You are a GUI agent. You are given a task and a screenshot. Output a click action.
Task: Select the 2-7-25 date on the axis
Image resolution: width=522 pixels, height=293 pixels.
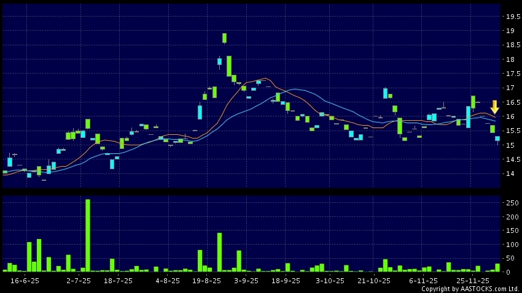[79, 280]
